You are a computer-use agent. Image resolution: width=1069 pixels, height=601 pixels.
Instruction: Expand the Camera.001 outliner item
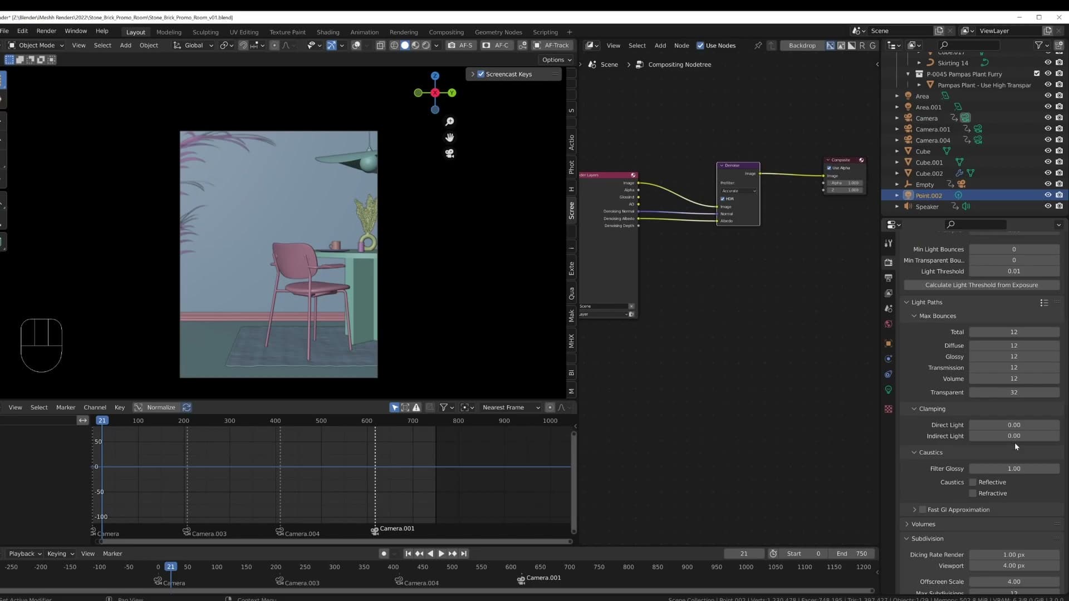pos(897,129)
